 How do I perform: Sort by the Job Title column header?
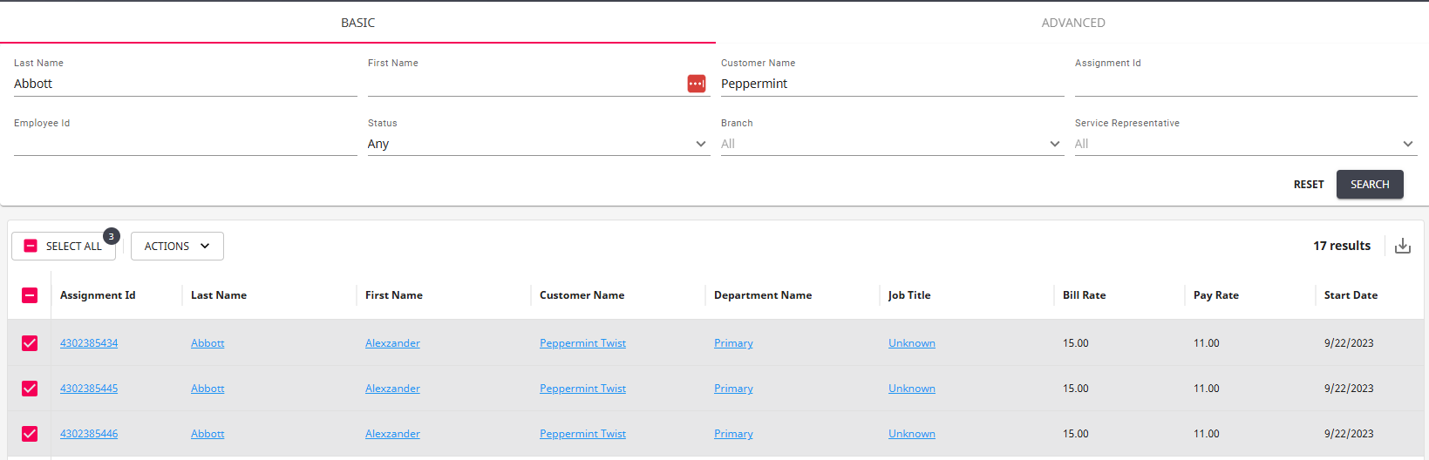[909, 295]
